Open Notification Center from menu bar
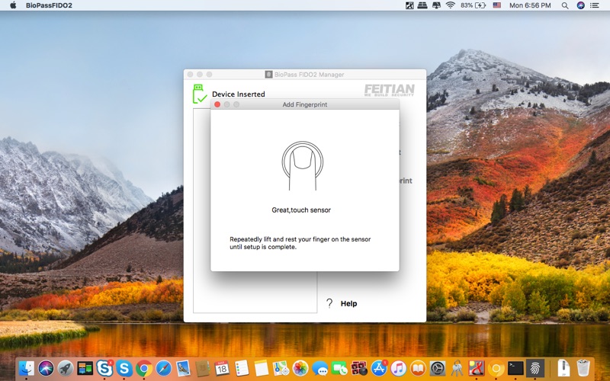610x381 pixels. pos(595,5)
